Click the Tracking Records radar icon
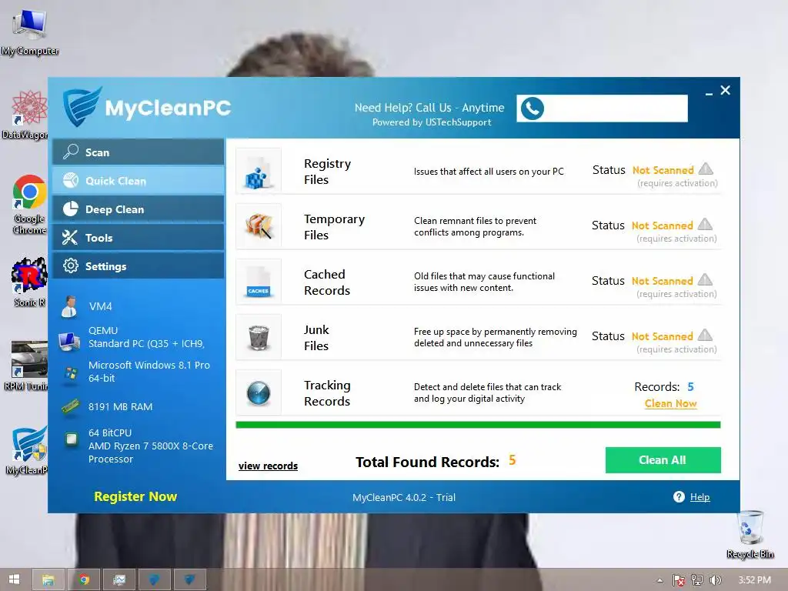This screenshot has height=591, width=788. pos(259,392)
